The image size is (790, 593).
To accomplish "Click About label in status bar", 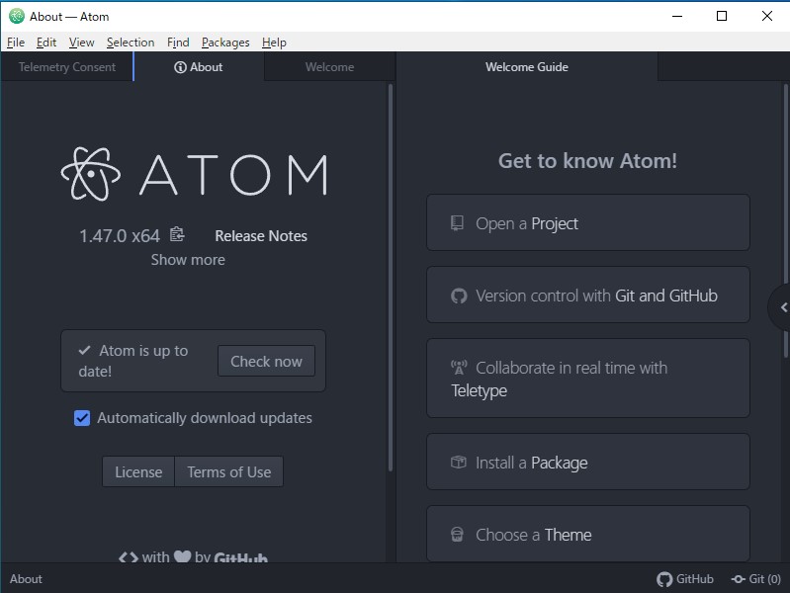I will 26,579.
